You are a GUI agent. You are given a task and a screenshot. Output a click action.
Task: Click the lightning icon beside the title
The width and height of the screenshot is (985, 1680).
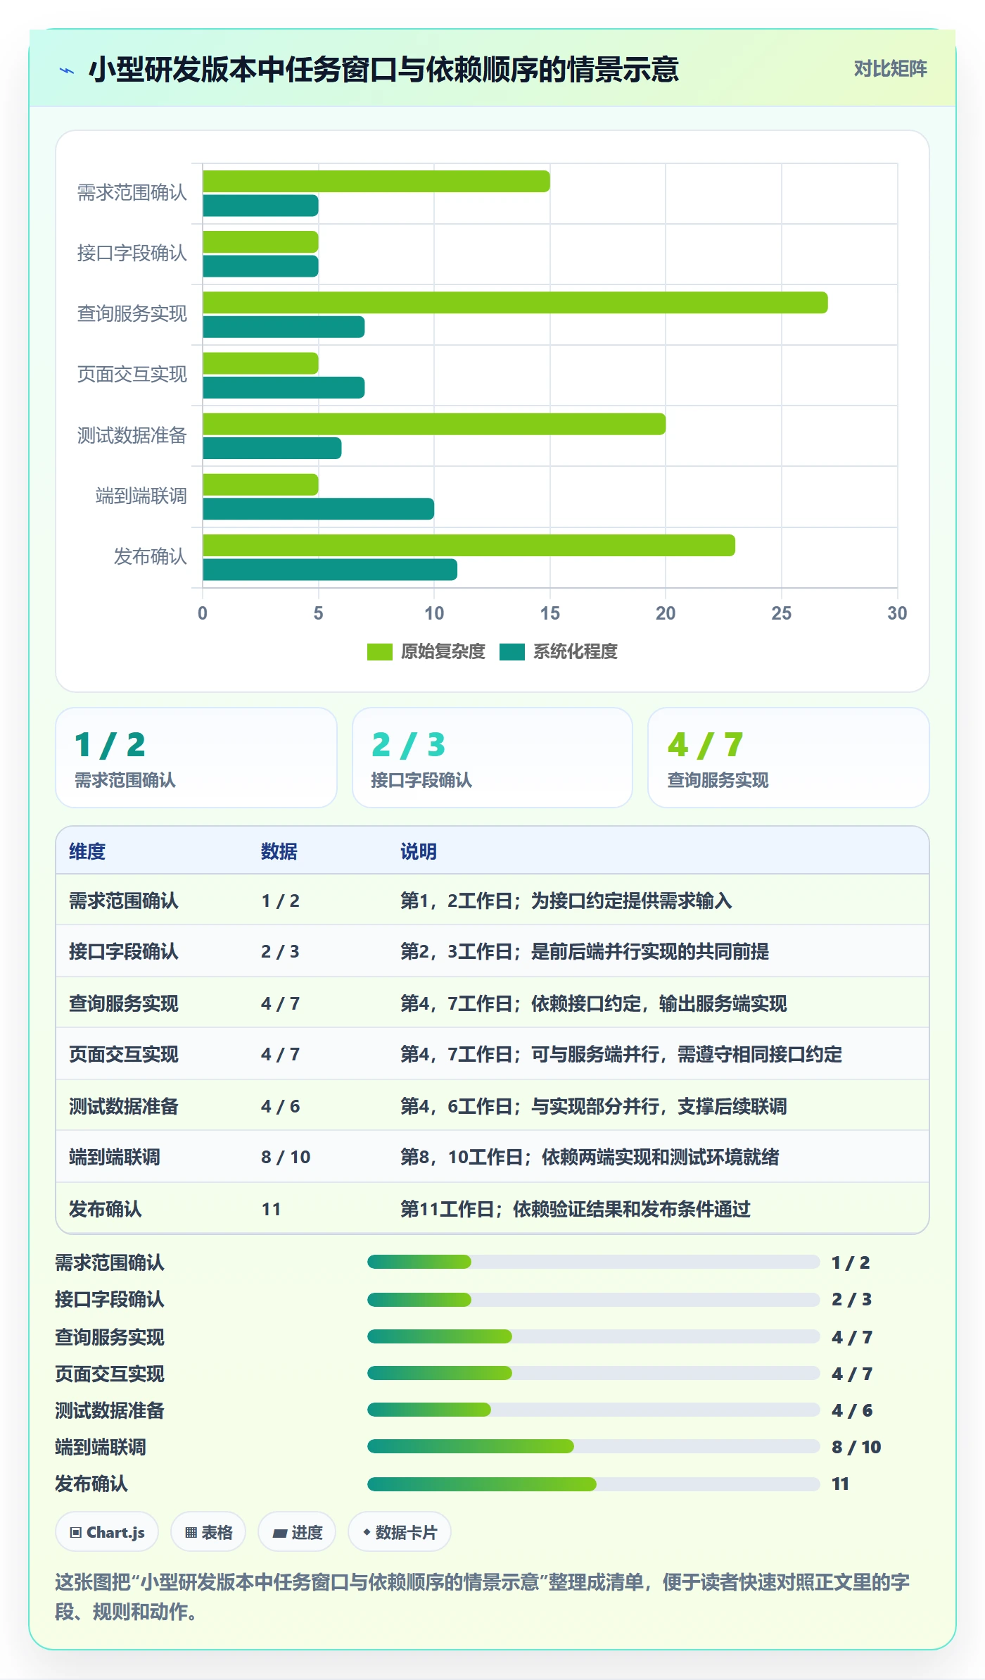67,70
